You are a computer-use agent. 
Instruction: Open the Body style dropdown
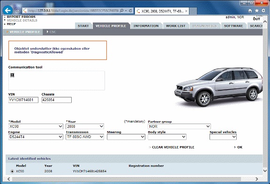pyautogui.click(x=167, y=137)
